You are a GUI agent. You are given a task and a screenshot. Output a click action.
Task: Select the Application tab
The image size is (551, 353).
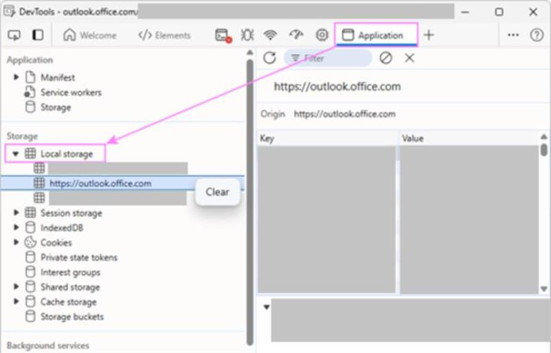tap(375, 35)
